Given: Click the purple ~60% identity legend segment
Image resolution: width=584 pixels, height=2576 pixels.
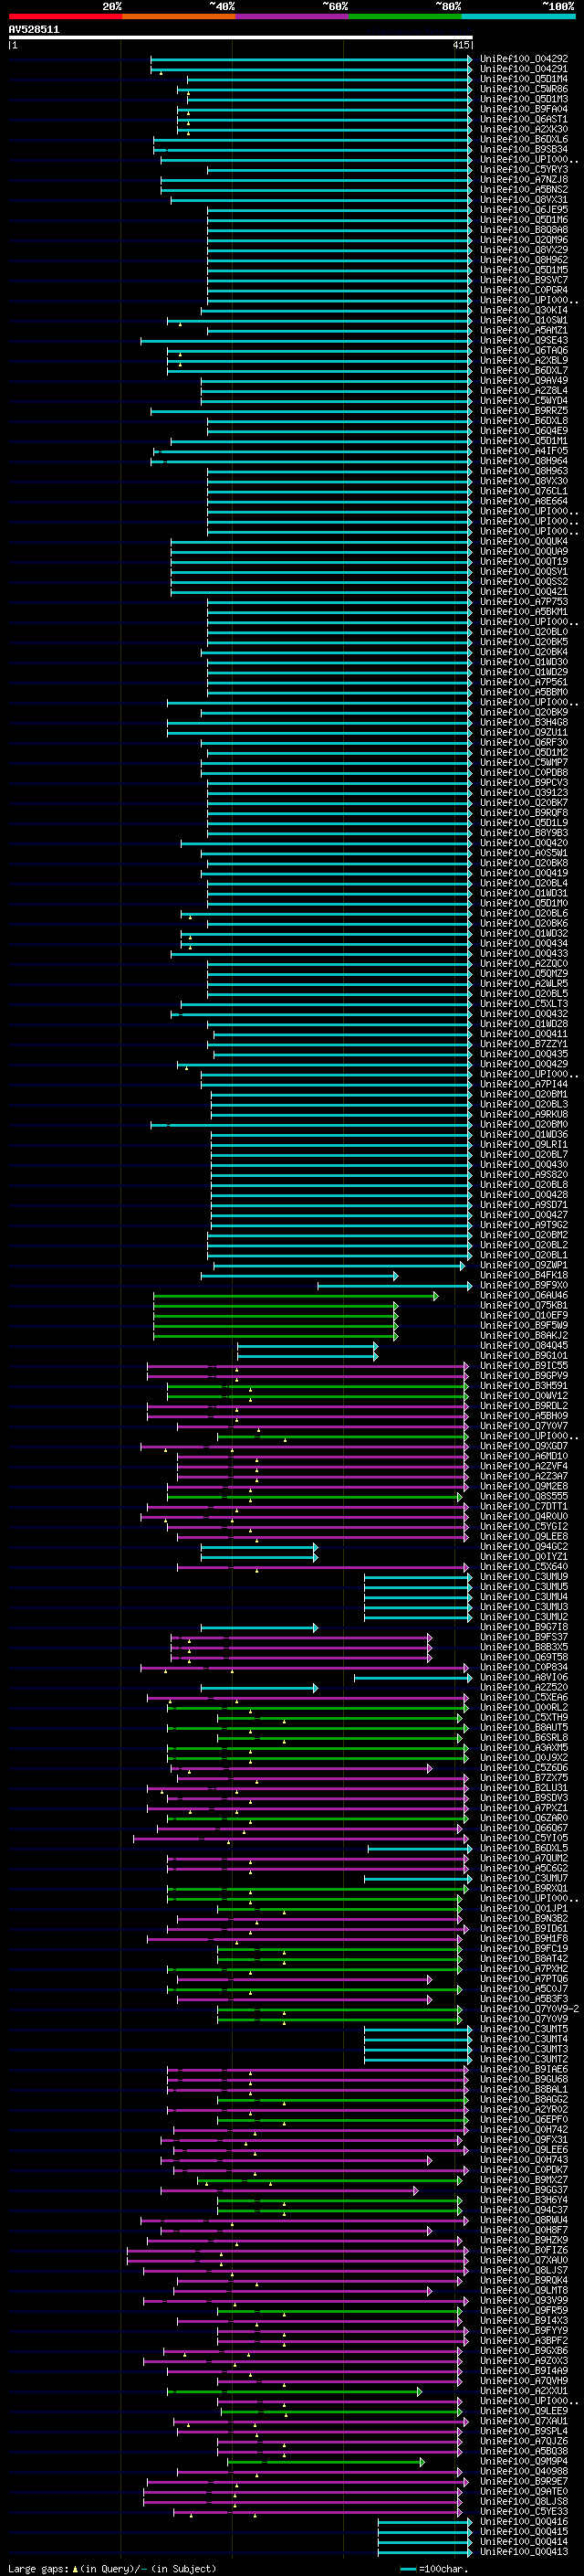Looking at the screenshot, I should tap(293, 16).
